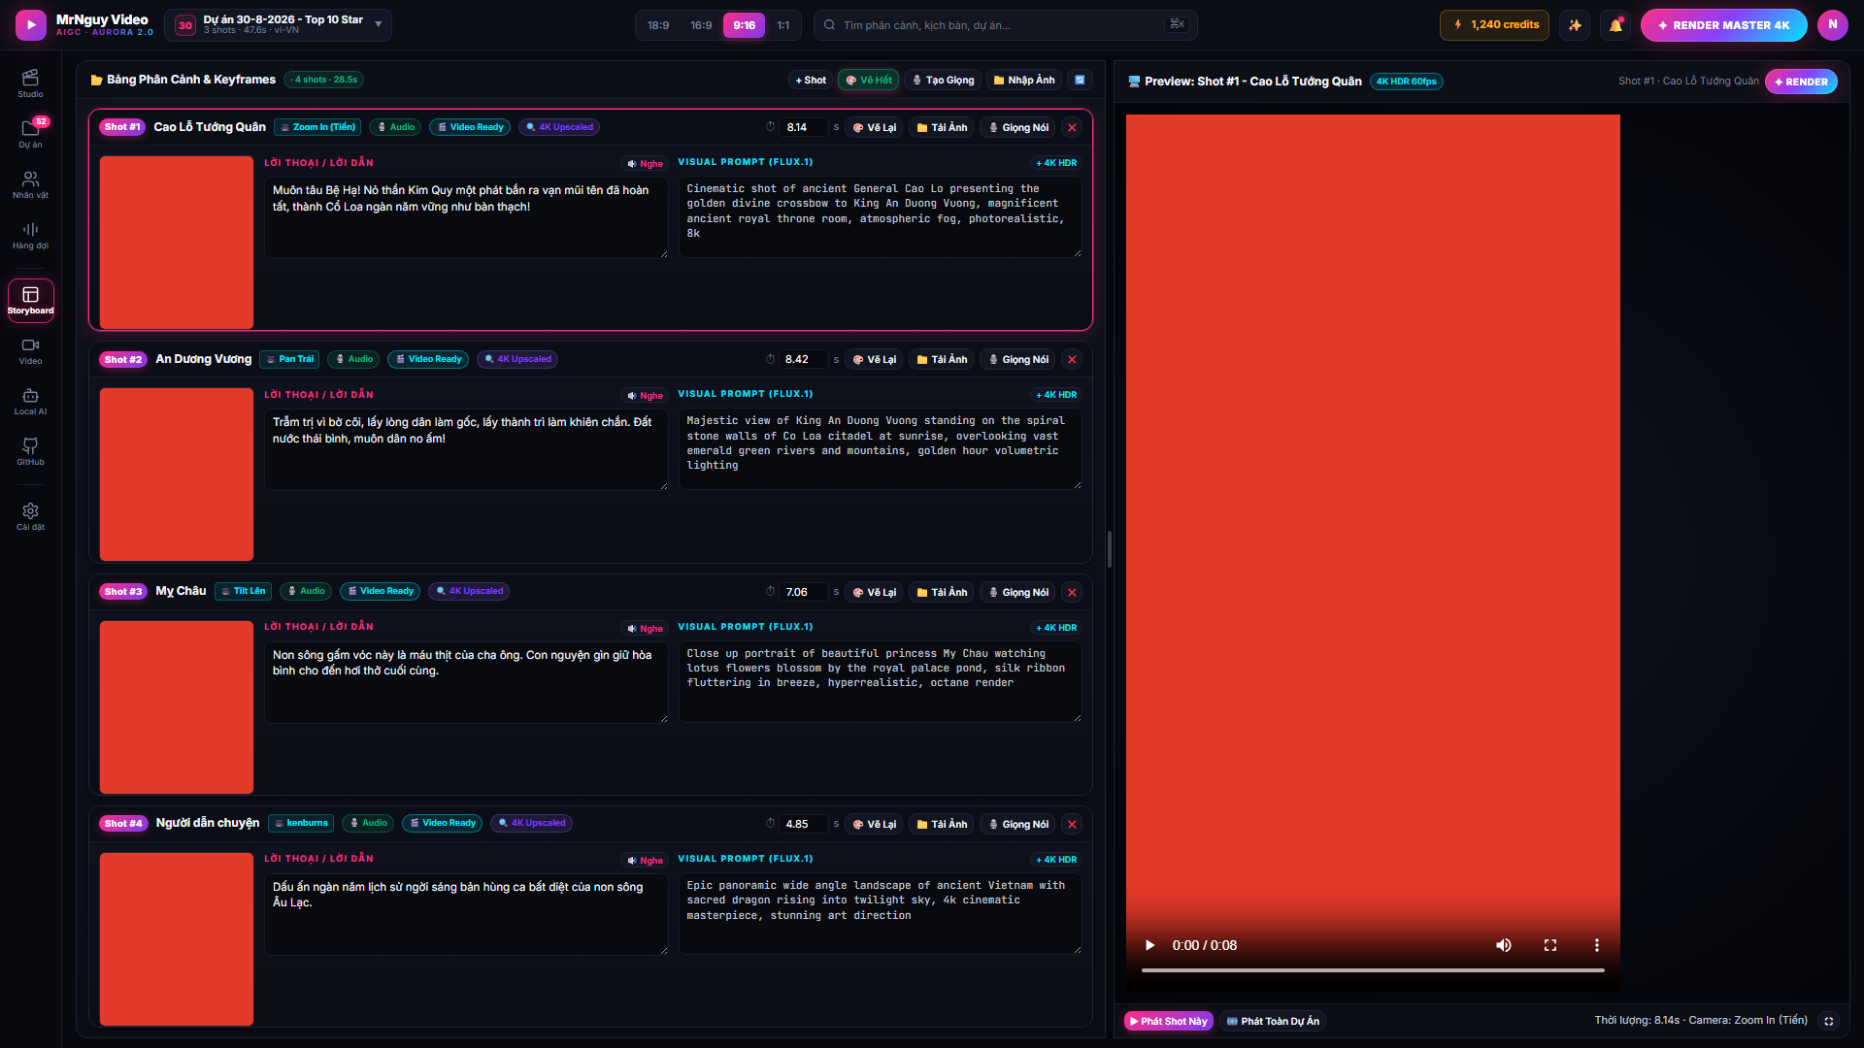Select 9:16 aspect ratio
Viewport: 1864px width, 1048px height.
click(745, 25)
